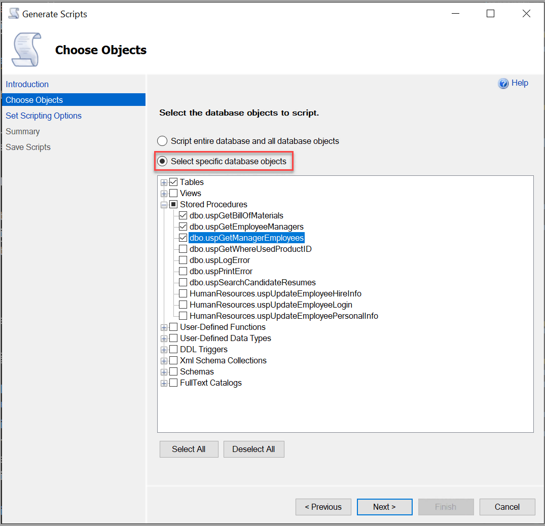Open Help via the question mark icon

[x=503, y=83]
